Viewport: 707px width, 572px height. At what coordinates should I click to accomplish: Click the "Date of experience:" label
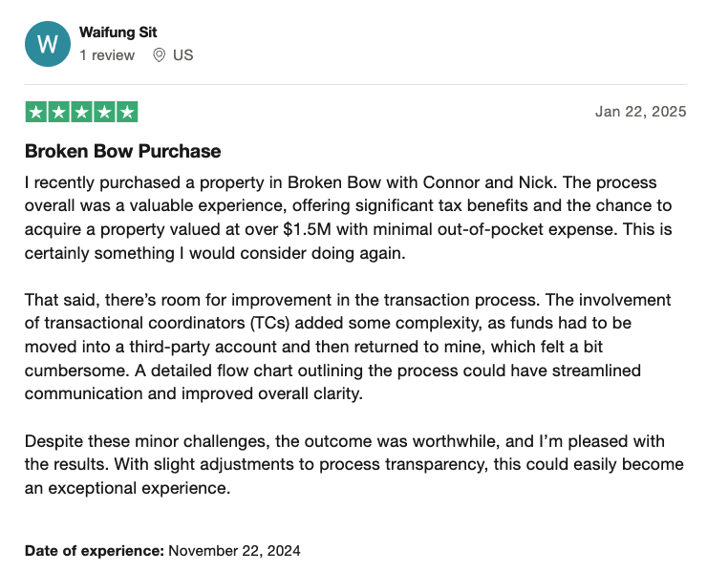tap(95, 551)
